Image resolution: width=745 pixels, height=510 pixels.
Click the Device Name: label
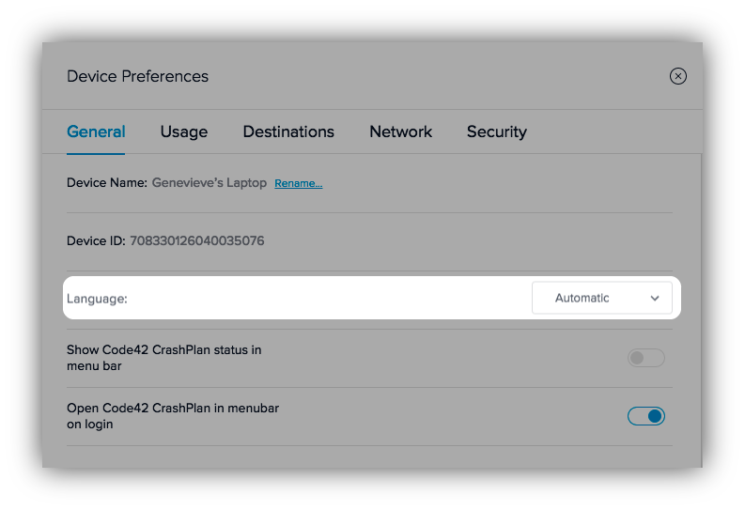pos(106,183)
